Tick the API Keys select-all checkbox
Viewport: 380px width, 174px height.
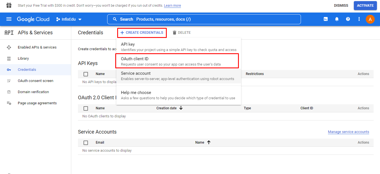86,74
